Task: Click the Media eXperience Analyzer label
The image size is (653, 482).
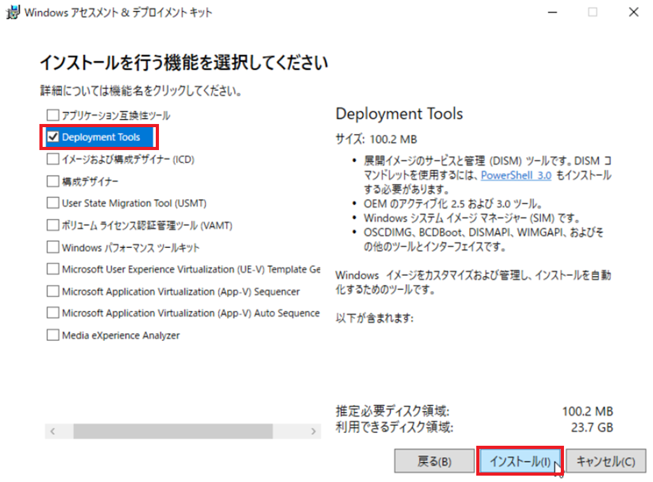Action: [x=121, y=335]
